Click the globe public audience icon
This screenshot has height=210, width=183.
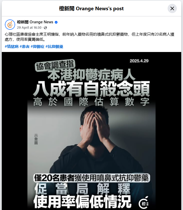(x=45, y=28)
